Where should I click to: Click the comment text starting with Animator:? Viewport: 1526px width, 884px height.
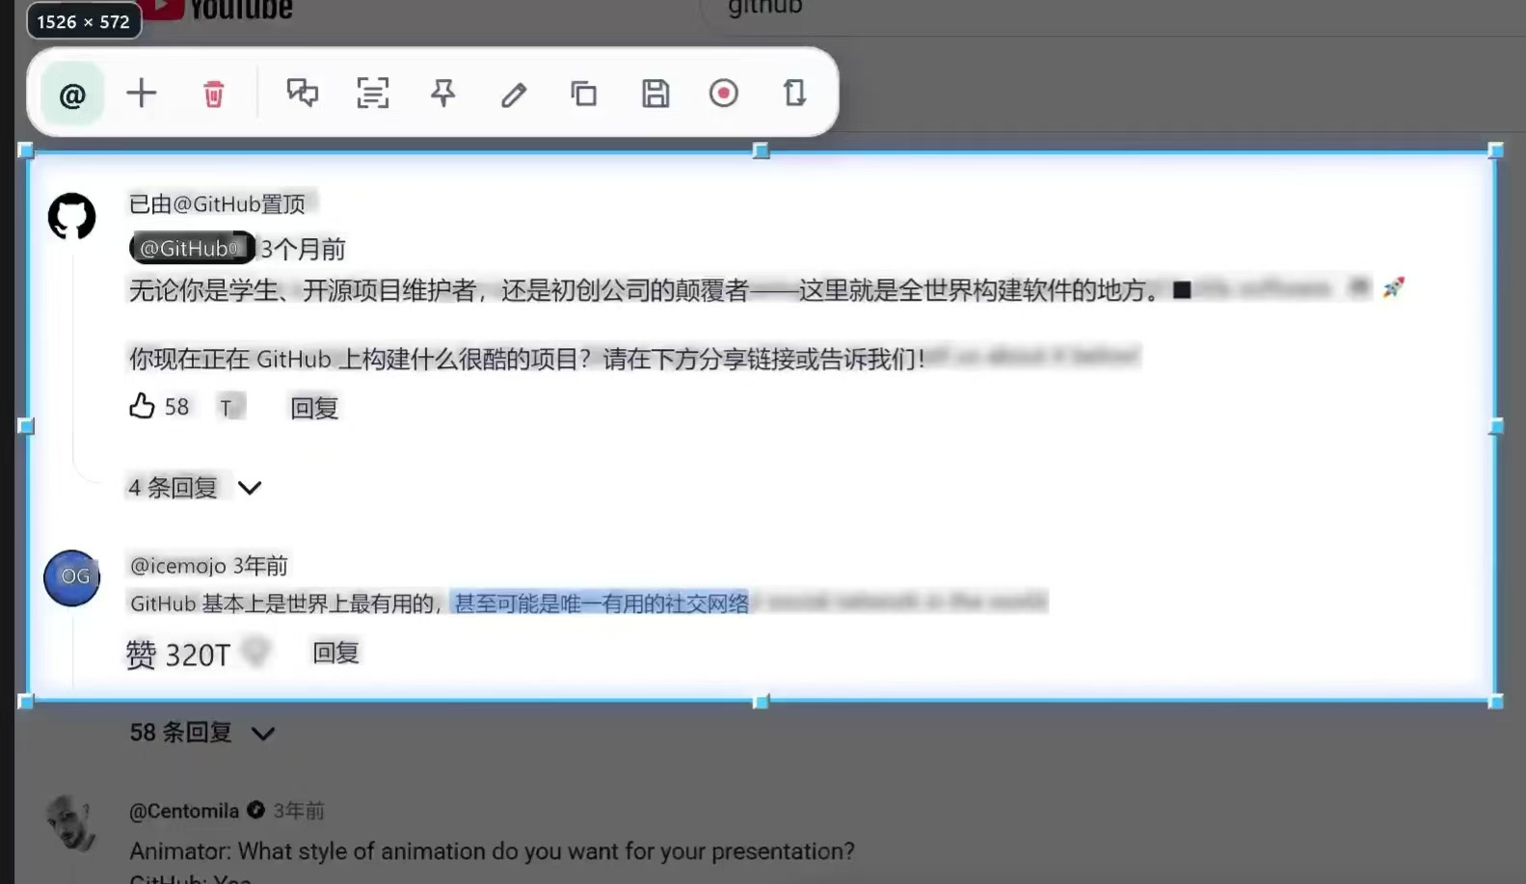click(x=492, y=851)
